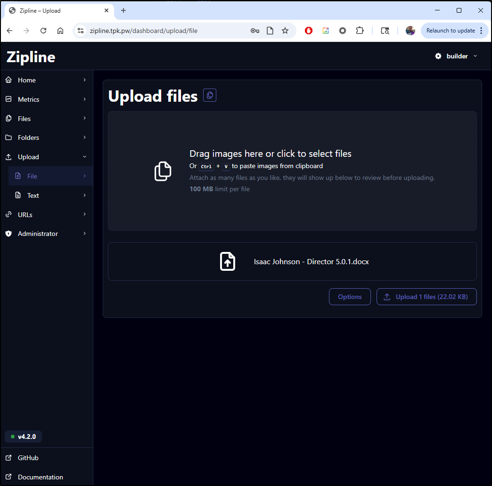
Task: Click the Chrome profile avatar
Action: pyautogui.click(x=410, y=31)
